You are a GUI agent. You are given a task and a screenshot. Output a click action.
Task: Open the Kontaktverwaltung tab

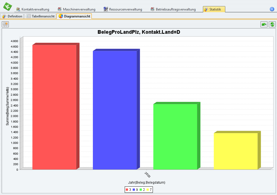33,9
